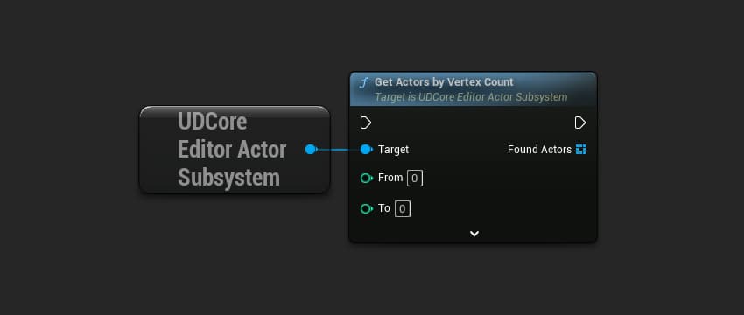744x315 pixels.
Task: Click the From integer input pin
Action: click(x=366, y=178)
